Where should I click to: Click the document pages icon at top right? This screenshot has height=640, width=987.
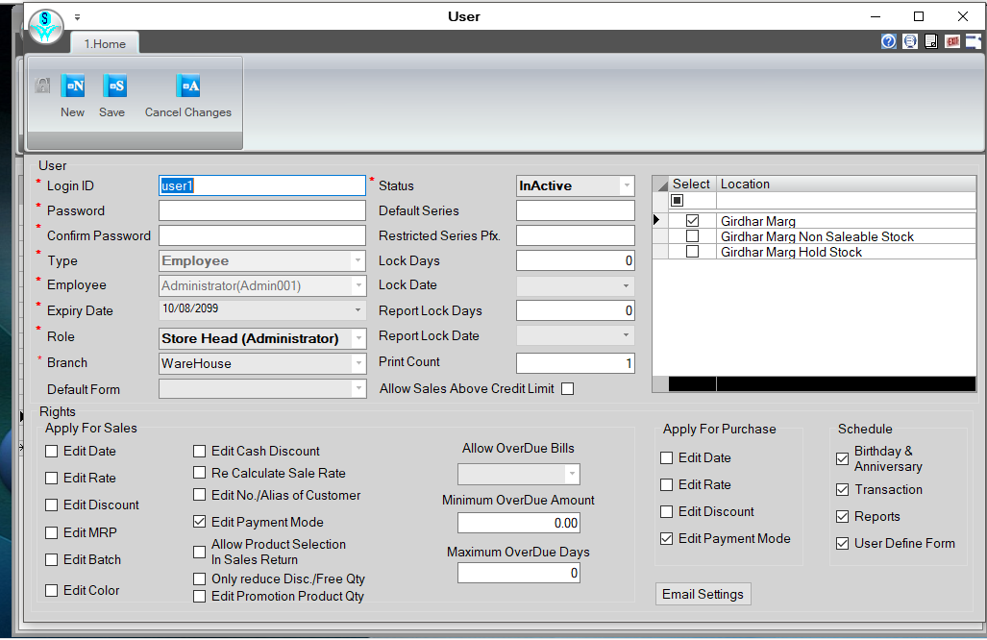coord(931,41)
